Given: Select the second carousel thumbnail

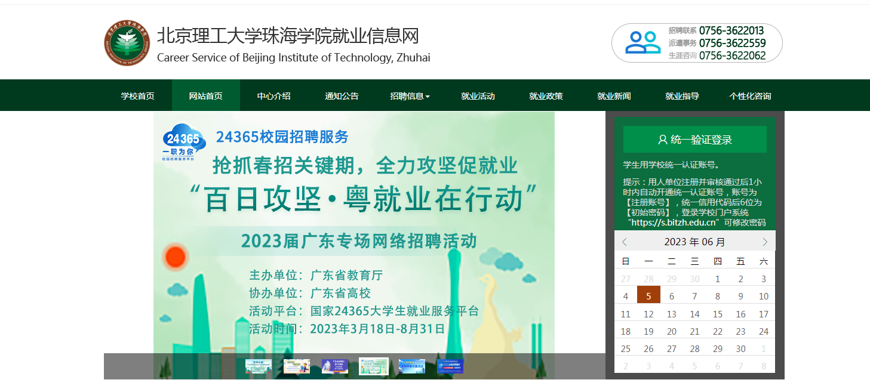Looking at the screenshot, I should point(297,366).
